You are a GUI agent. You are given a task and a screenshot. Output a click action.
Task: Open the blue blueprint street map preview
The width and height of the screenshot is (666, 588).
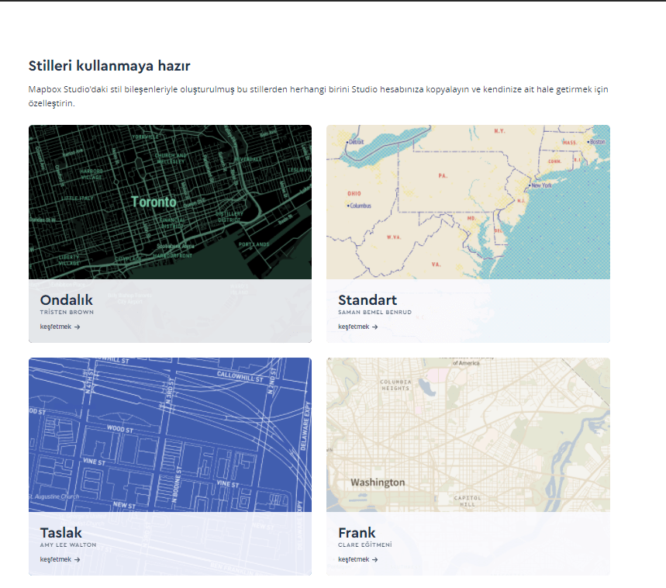point(170,434)
